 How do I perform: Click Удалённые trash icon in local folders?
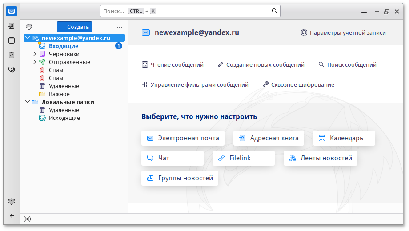pyautogui.click(x=42, y=110)
